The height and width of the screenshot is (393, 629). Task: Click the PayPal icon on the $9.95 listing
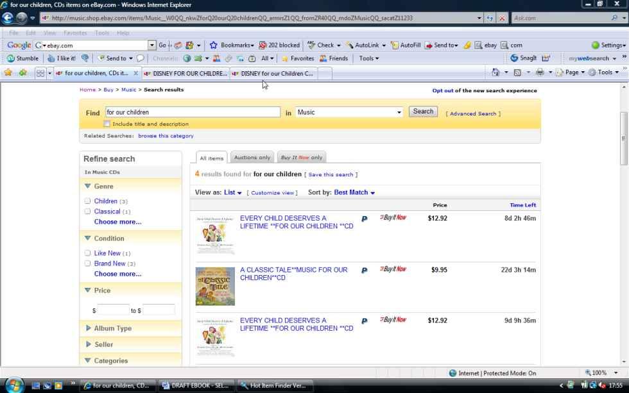(365, 271)
